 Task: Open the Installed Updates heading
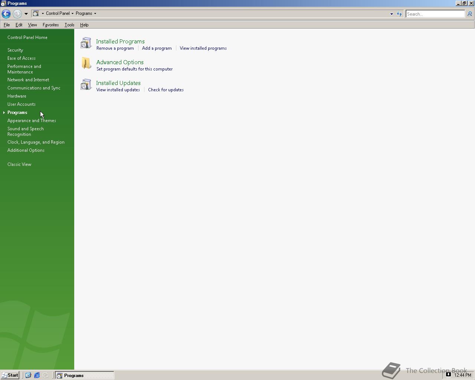[x=118, y=83]
